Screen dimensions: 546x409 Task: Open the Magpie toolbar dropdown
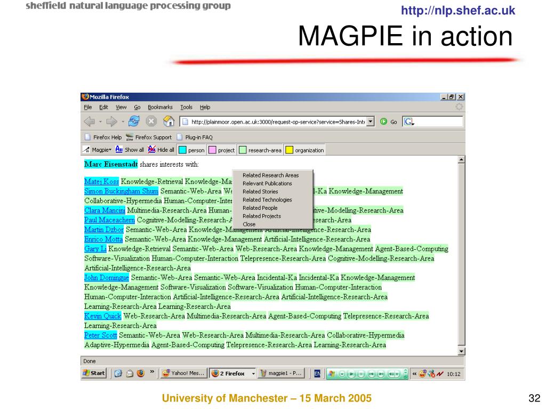[x=97, y=150]
